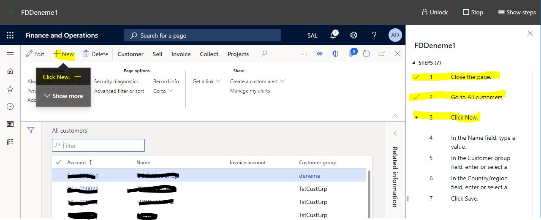Screen dimensions: 541x220
Task: Toggle the select-all rows checkmark
Action: click(58, 162)
